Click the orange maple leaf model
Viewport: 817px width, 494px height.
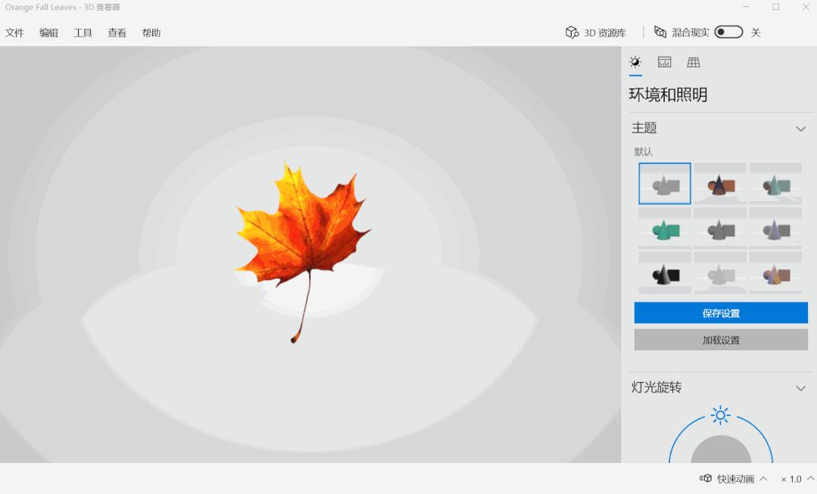tap(301, 227)
